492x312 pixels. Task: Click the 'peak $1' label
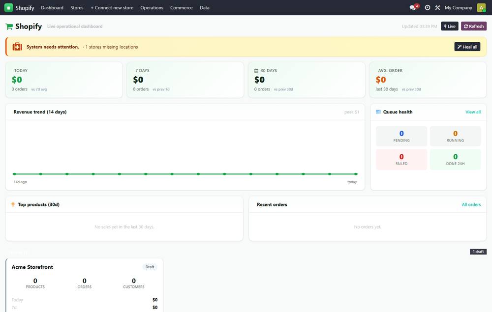(x=351, y=112)
